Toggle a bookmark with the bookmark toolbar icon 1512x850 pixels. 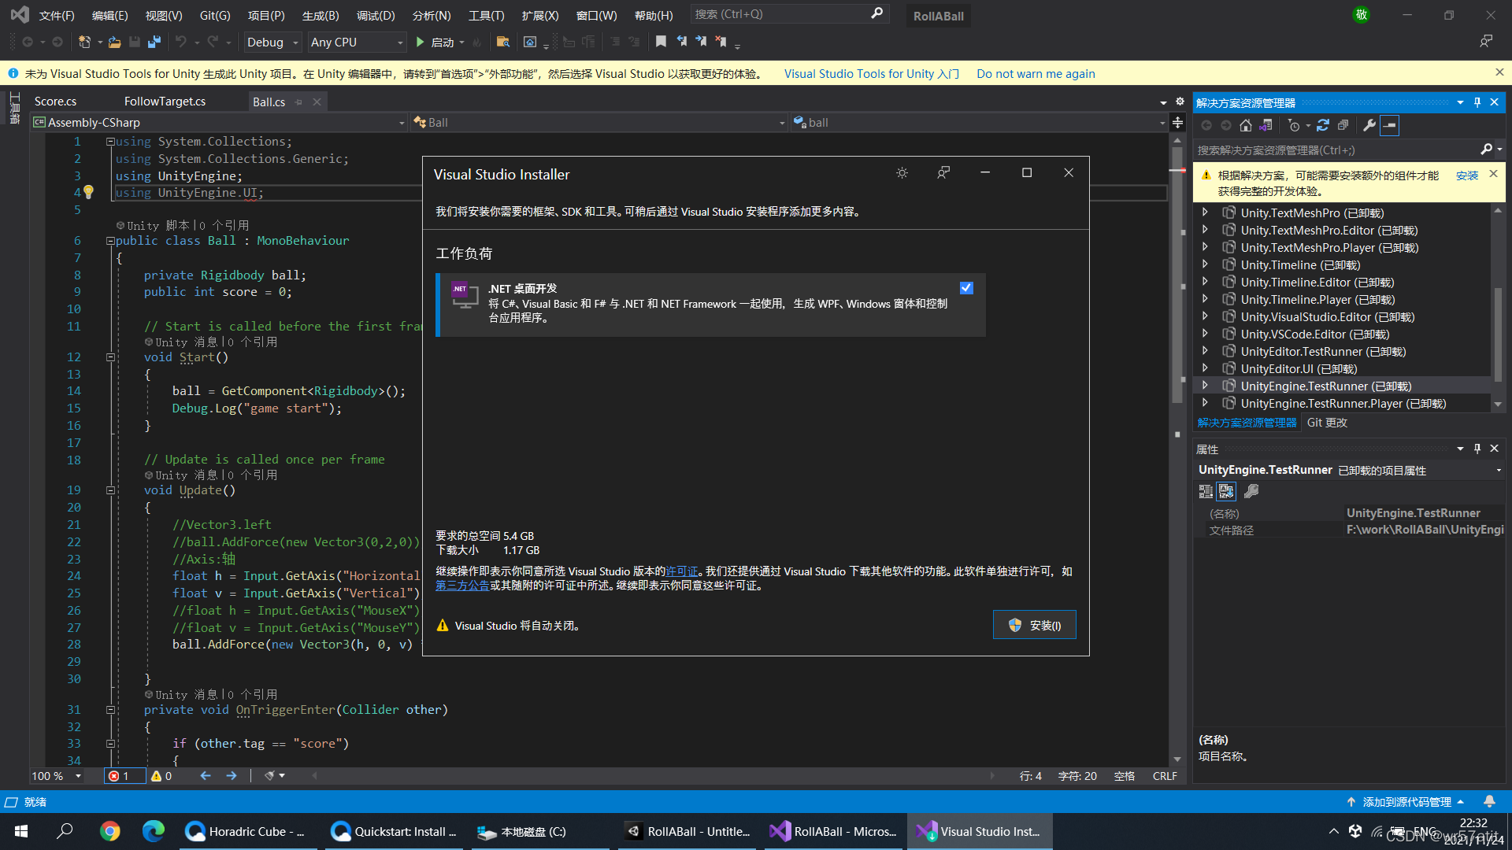[x=661, y=42]
